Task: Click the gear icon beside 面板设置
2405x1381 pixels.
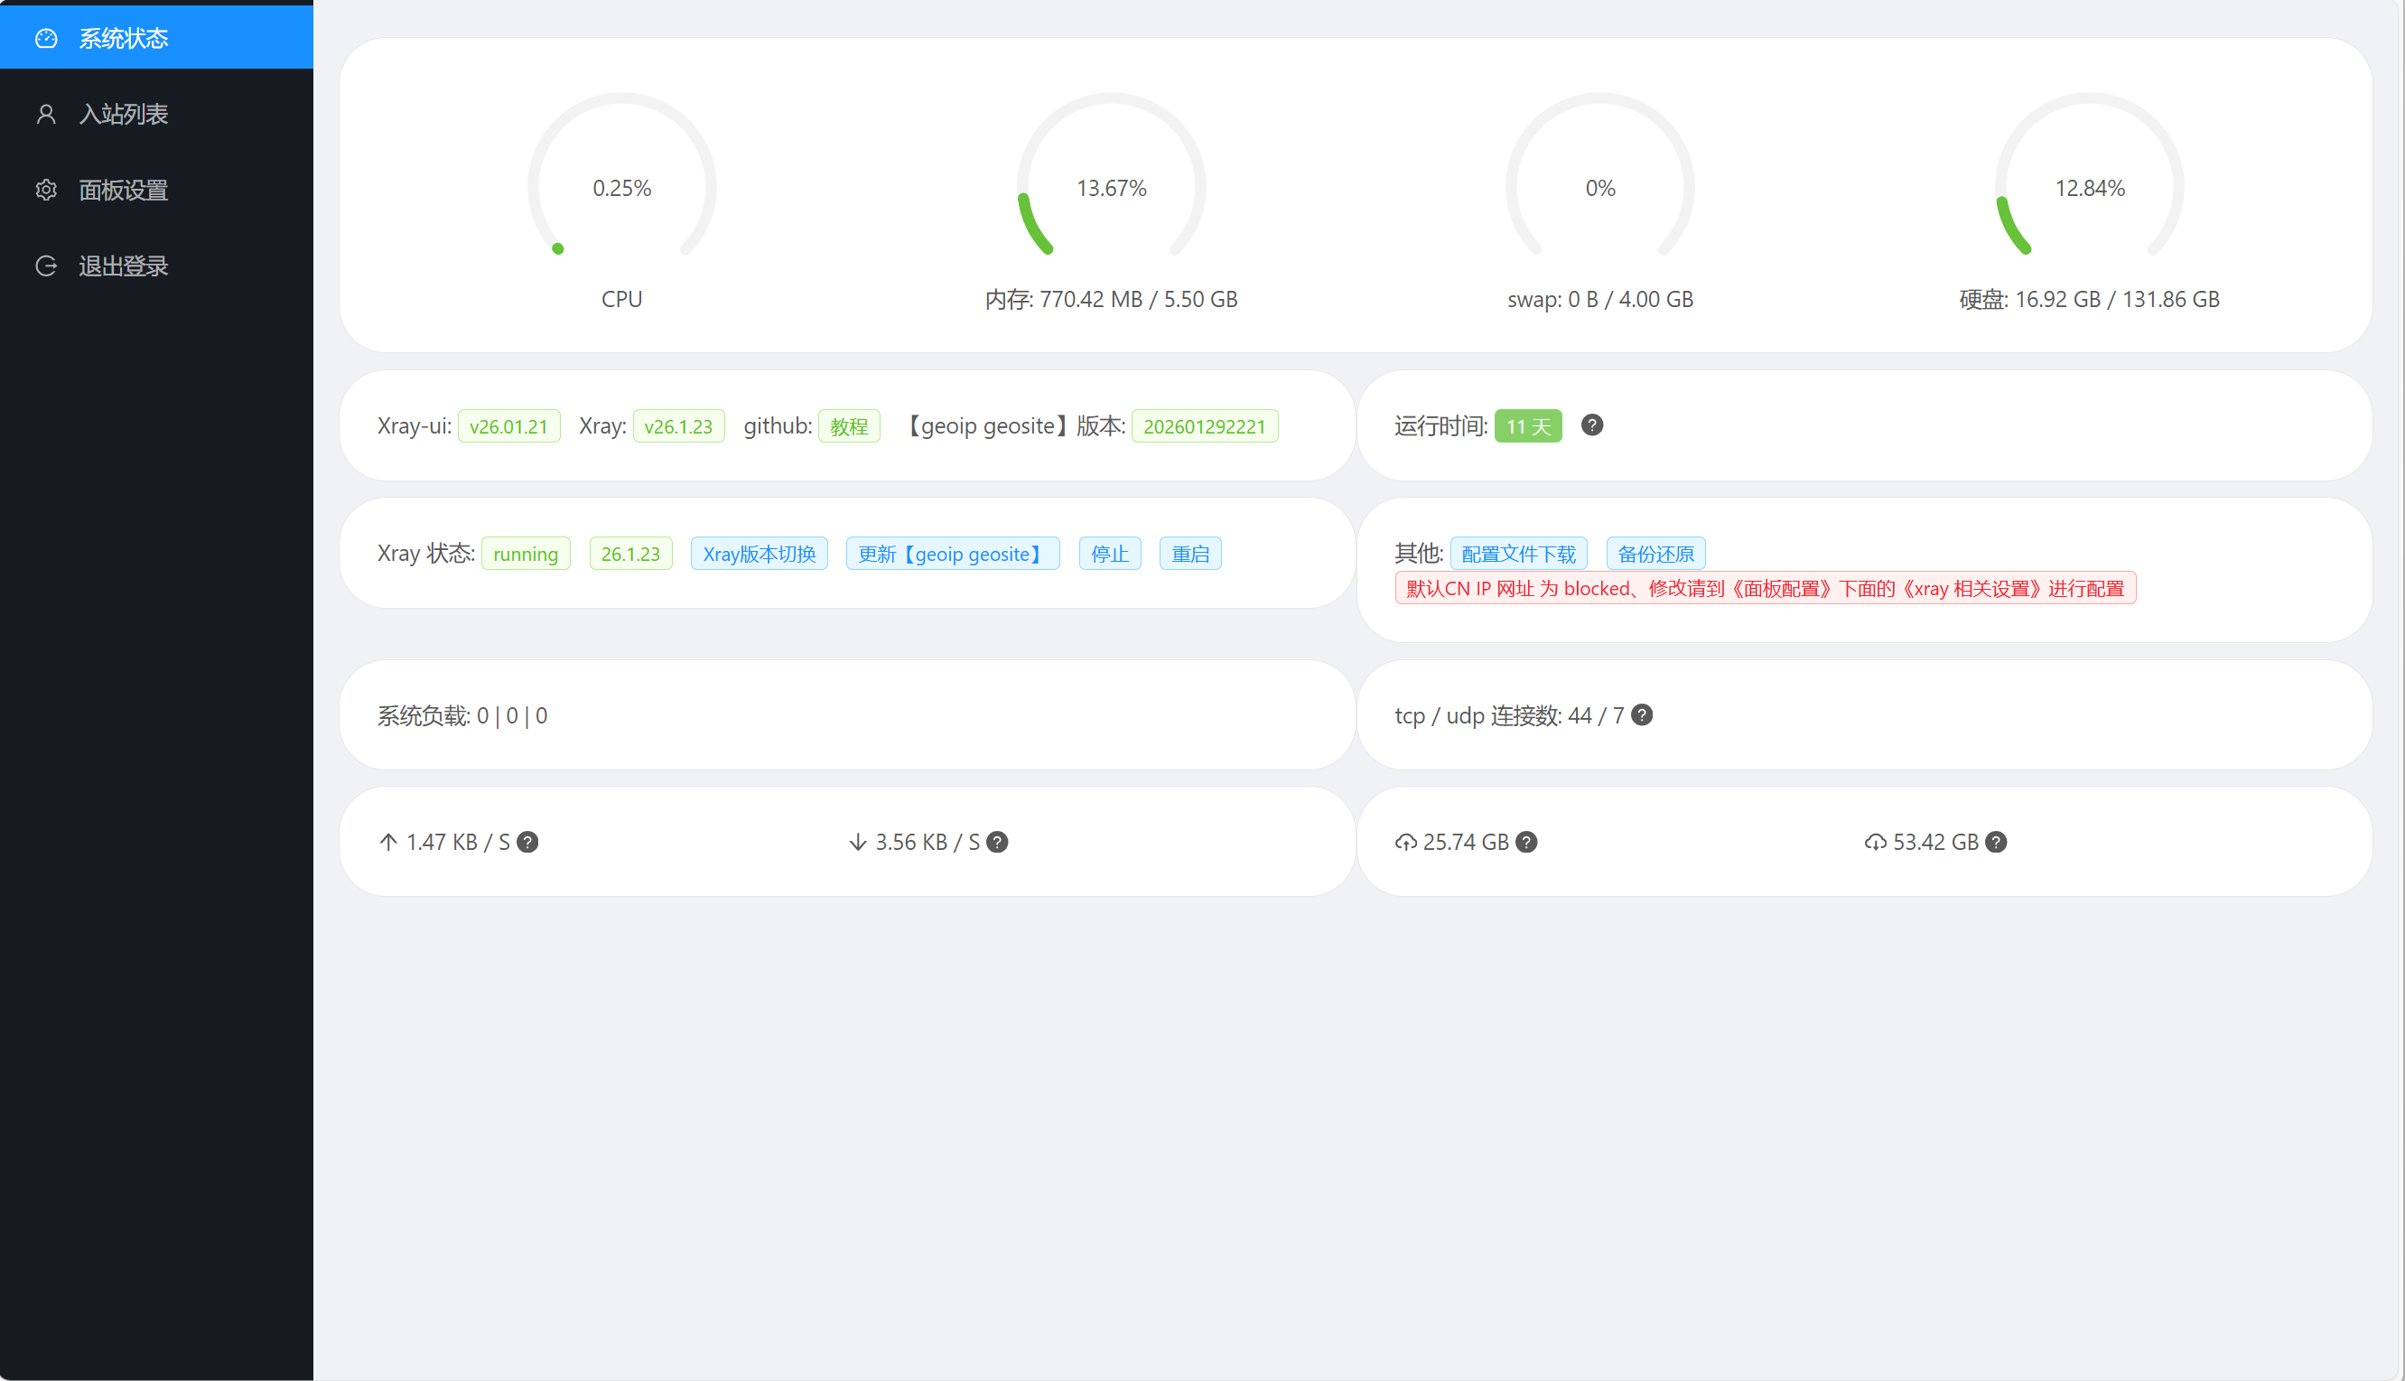Action: coord(46,190)
